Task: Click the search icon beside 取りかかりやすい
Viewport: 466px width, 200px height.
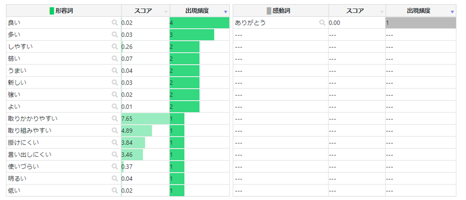Action: (114, 119)
